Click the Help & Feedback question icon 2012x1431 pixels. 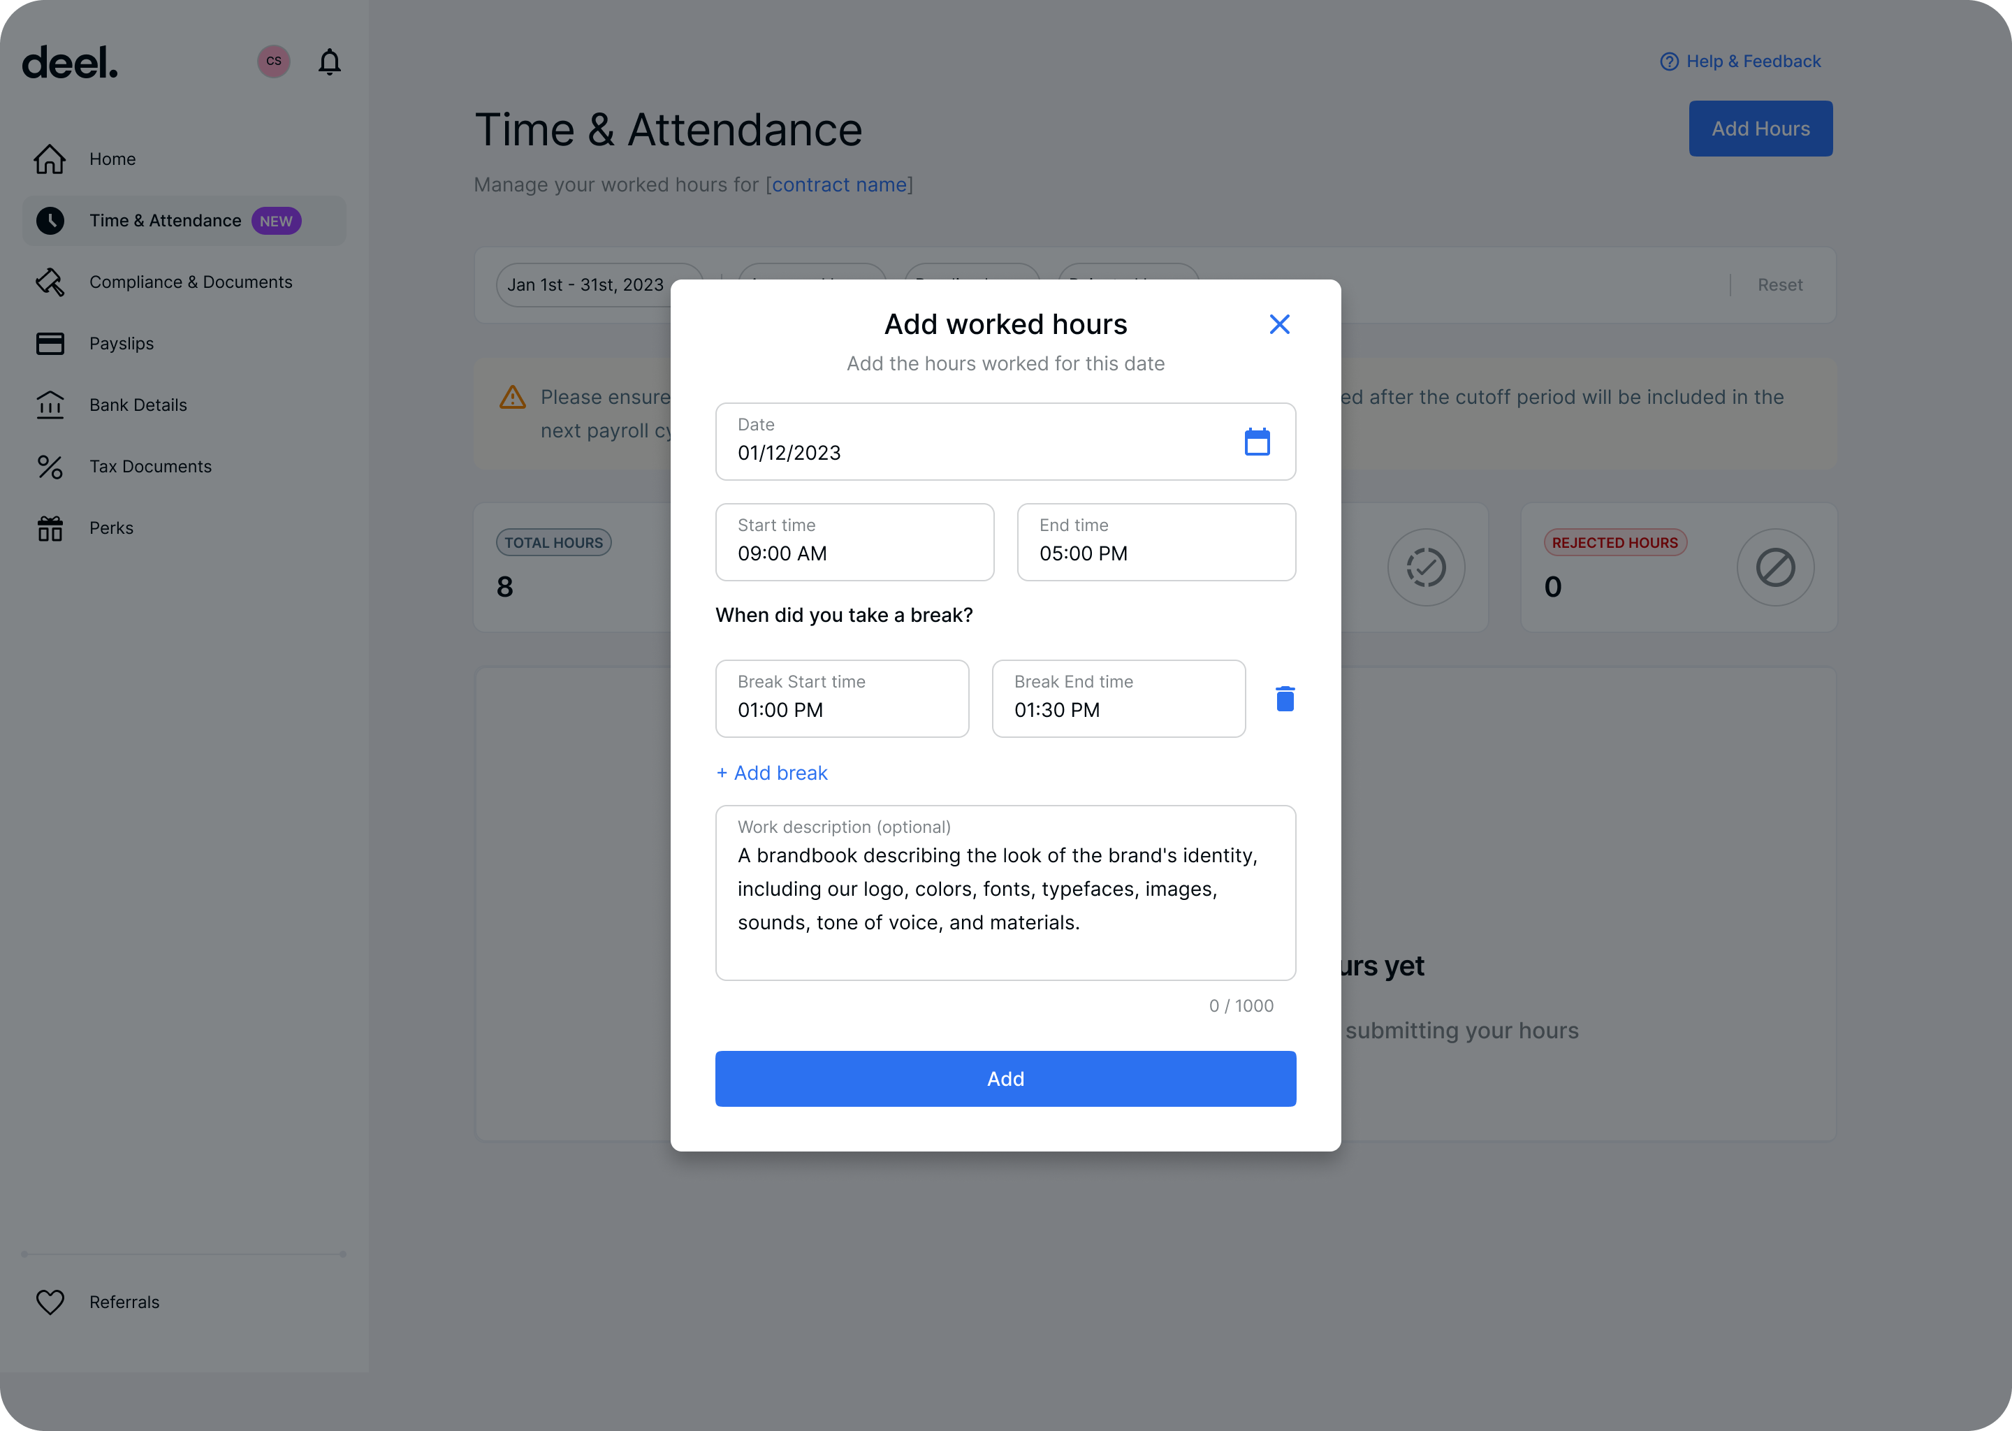pos(1668,61)
